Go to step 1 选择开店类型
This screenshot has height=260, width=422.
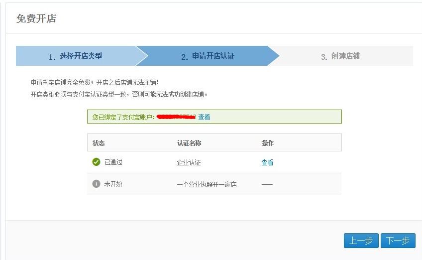(75, 56)
